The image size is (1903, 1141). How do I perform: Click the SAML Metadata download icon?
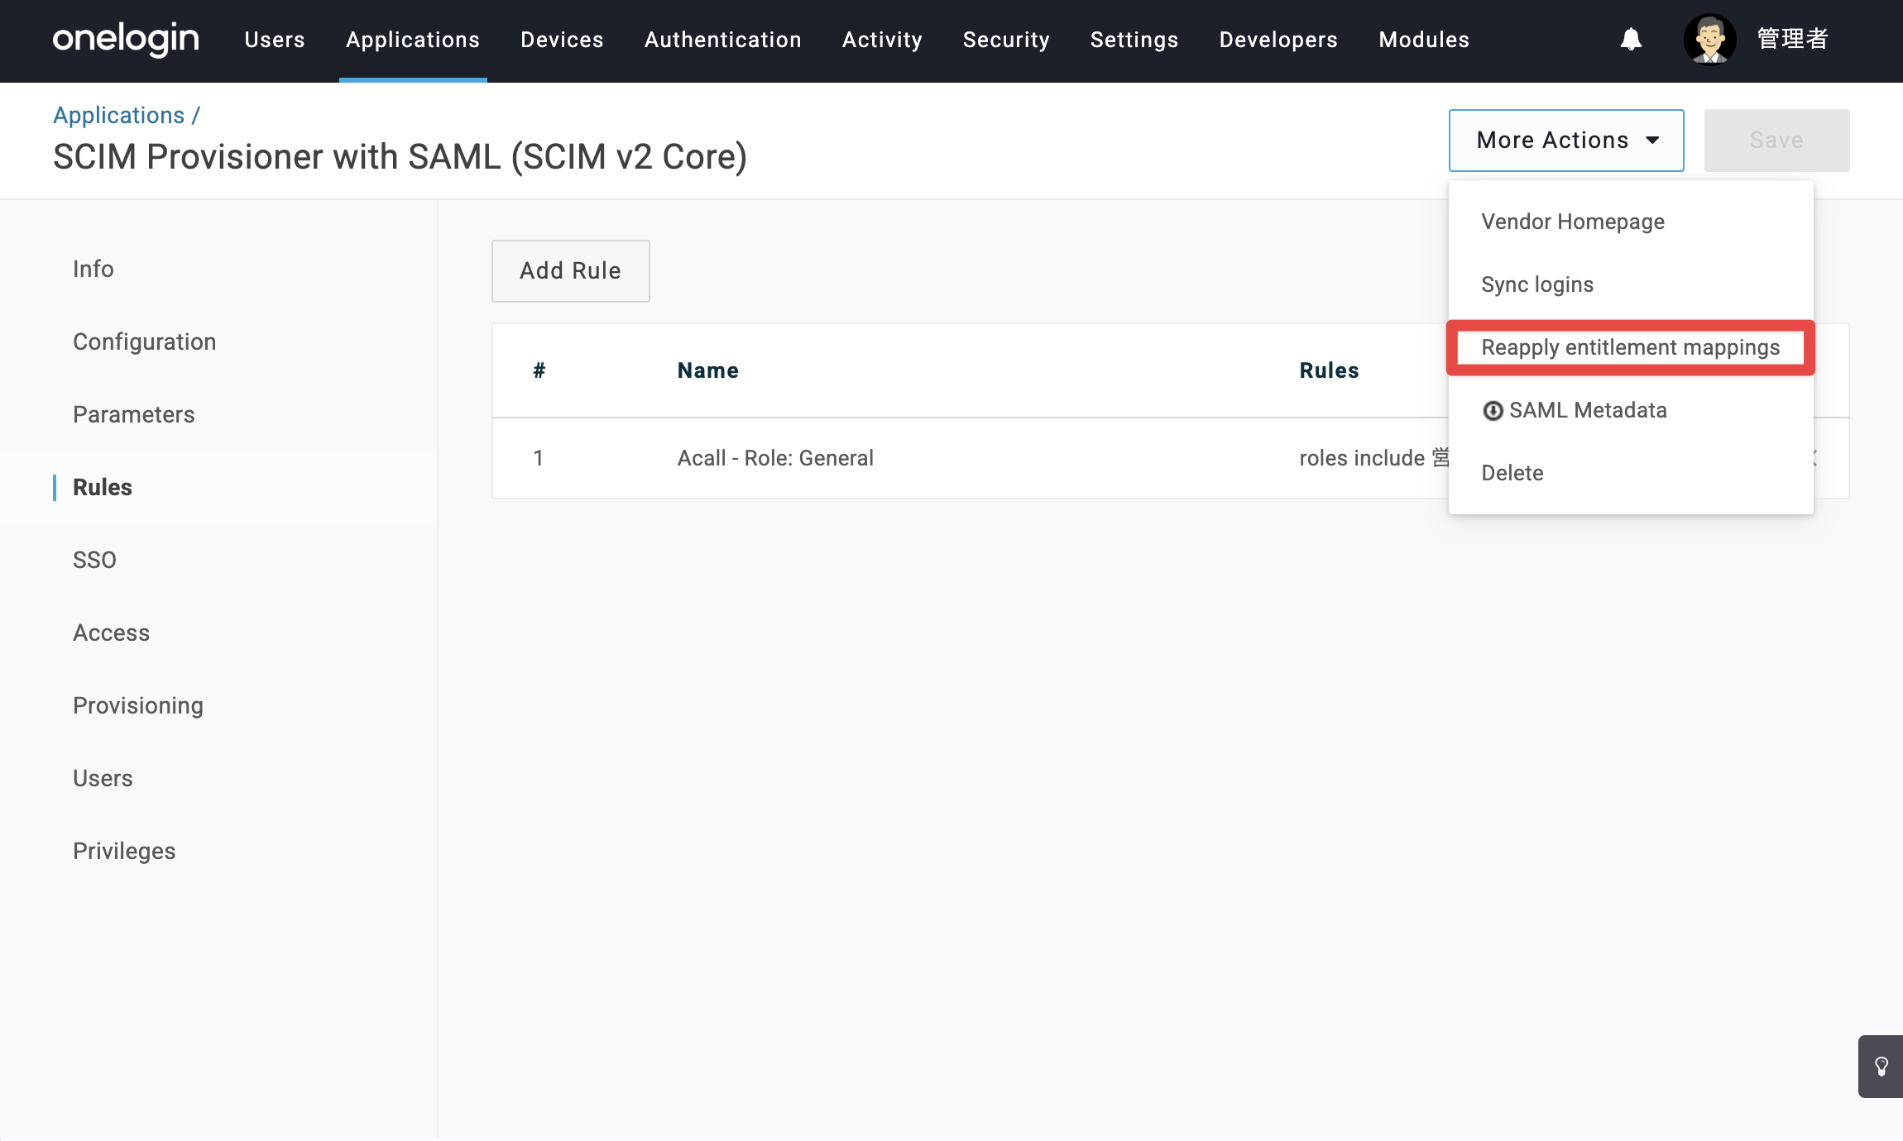1493,411
